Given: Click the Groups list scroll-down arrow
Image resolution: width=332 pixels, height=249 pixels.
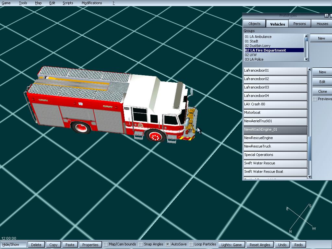Looking at the screenshot, I should (x=306, y=59).
